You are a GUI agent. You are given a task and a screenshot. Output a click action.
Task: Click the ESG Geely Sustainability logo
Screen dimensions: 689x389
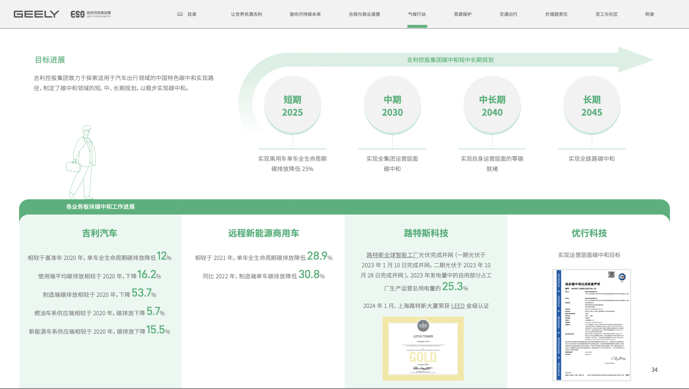(x=91, y=14)
